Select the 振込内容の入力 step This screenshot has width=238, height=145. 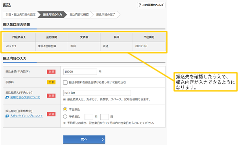[x=52, y=15]
